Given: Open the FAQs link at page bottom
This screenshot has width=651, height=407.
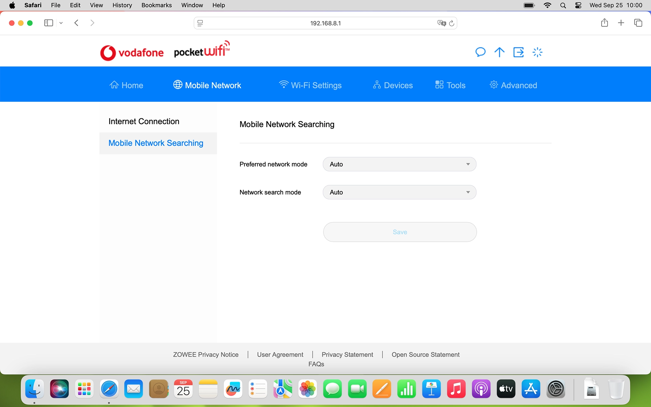Looking at the screenshot, I should (316, 364).
